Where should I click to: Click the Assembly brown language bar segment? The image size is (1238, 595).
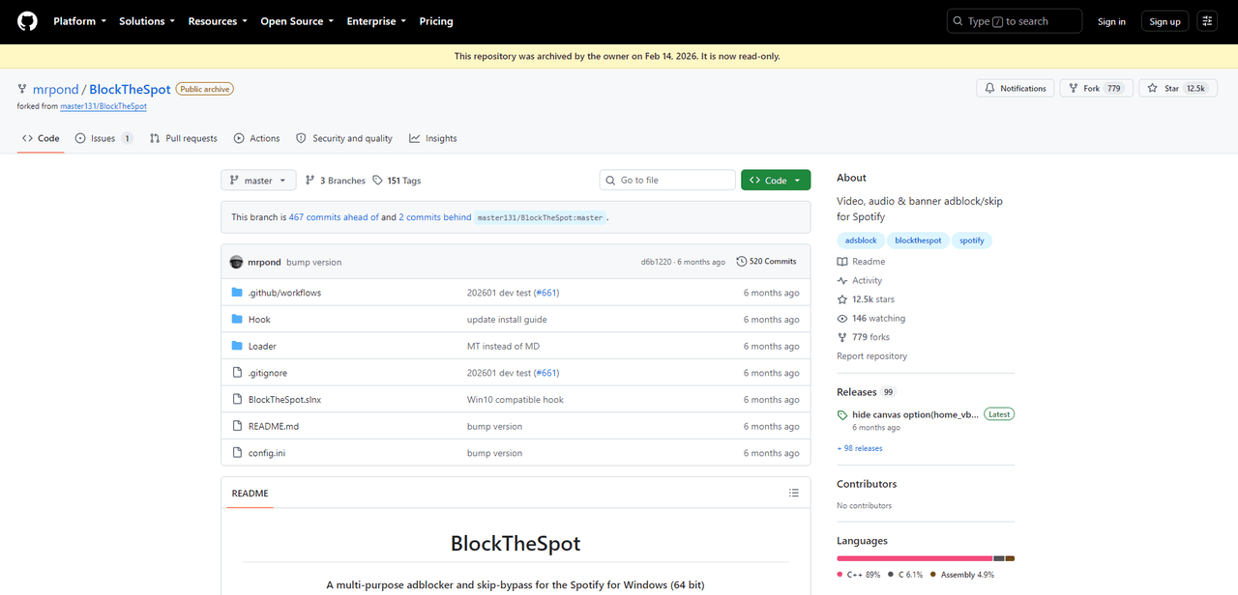click(1010, 558)
